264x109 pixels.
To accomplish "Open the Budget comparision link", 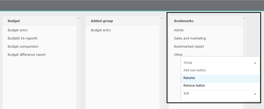I will click(23, 47).
